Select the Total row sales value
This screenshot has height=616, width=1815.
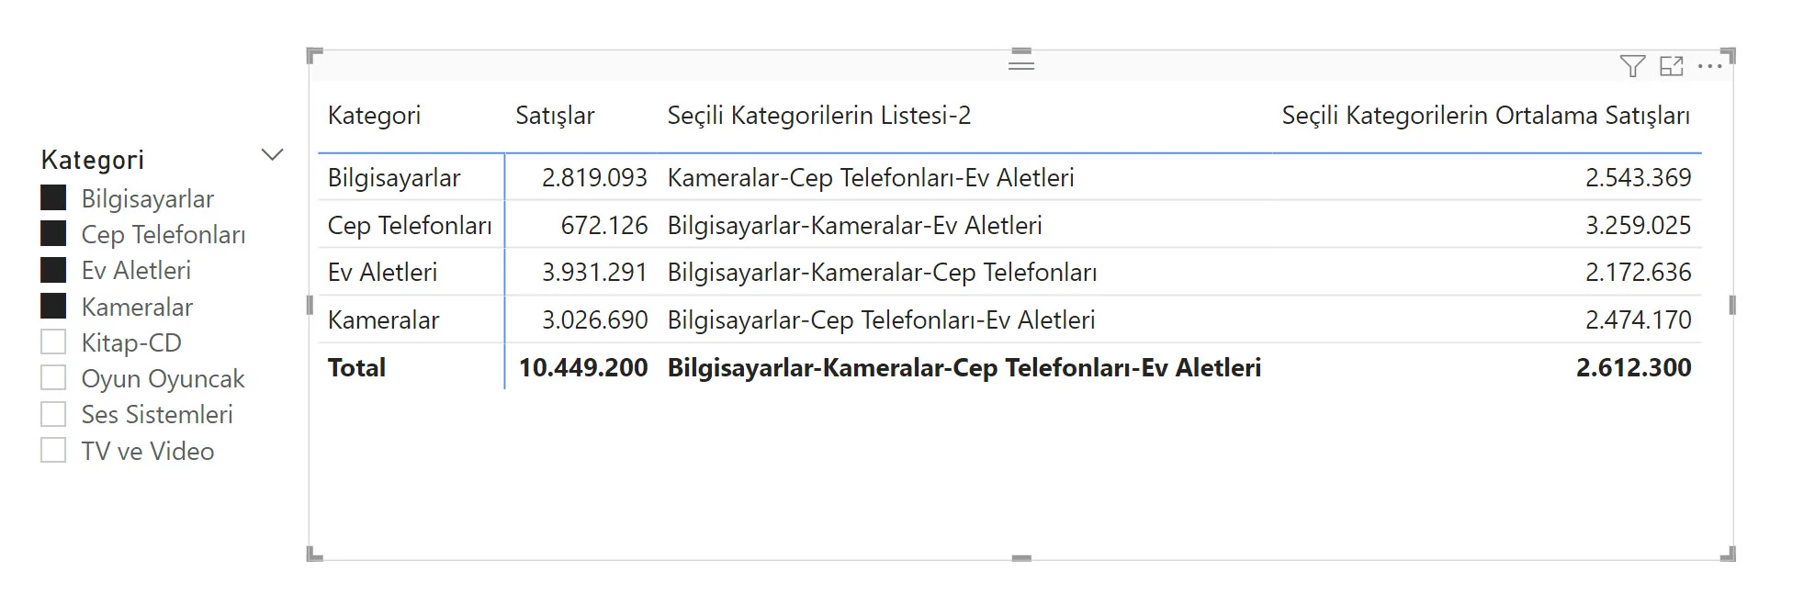pos(583,367)
